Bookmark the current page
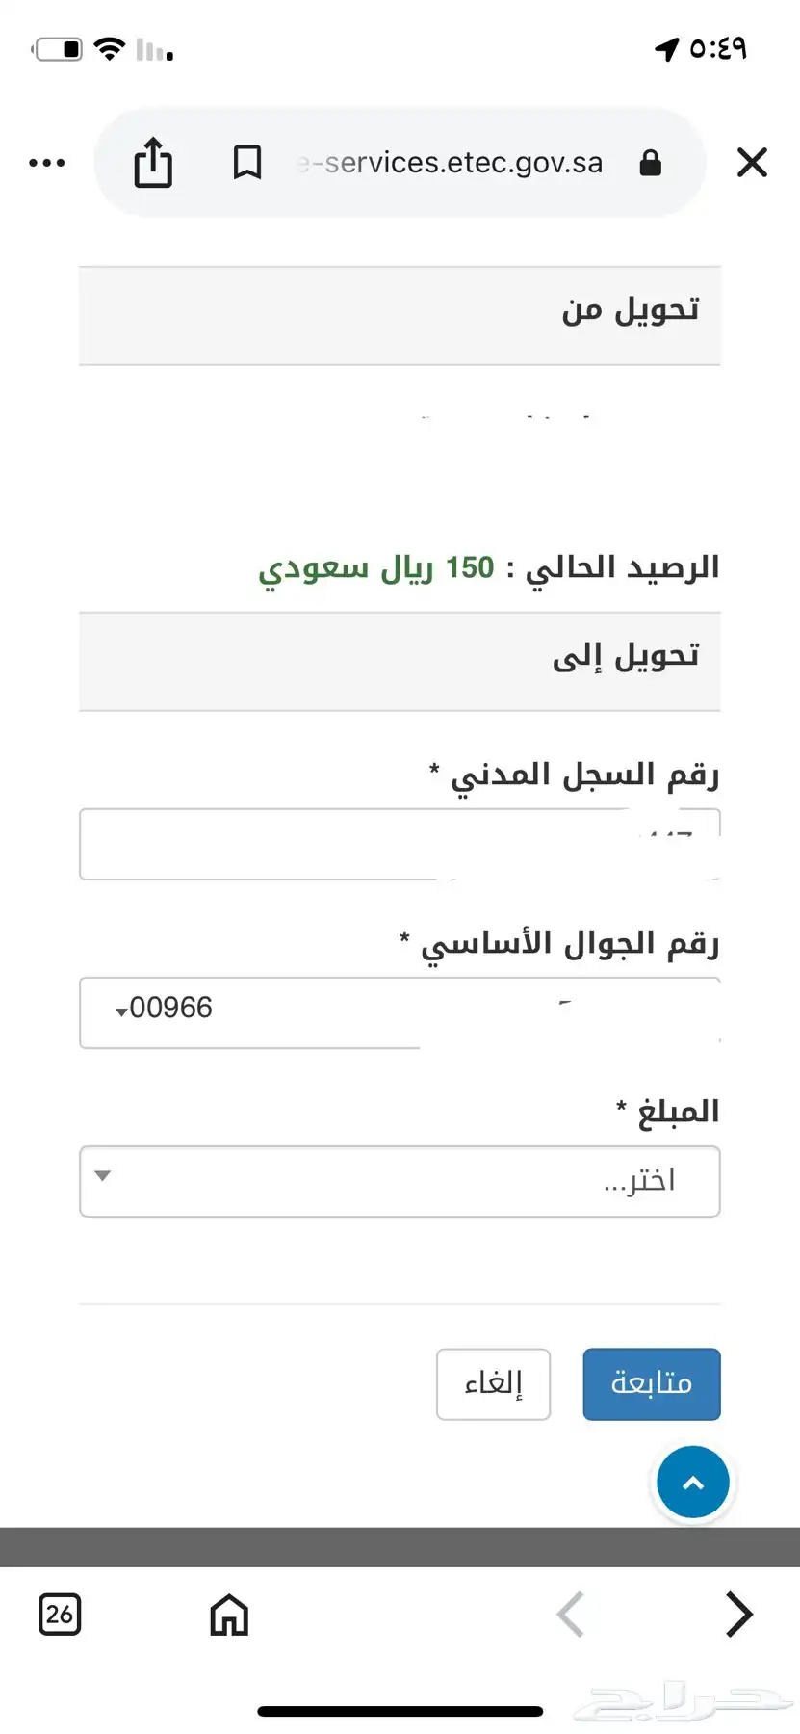This screenshot has width=800, height=1734. tap(247, 162)
